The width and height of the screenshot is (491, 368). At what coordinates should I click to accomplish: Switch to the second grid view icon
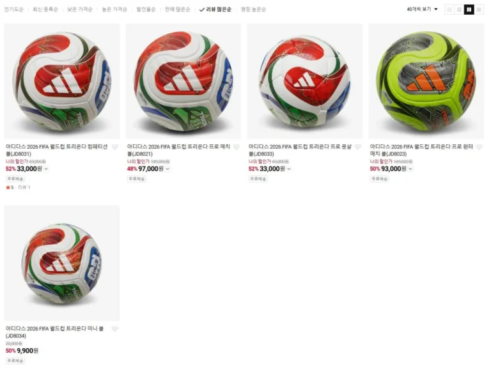(x=459, y=10)
